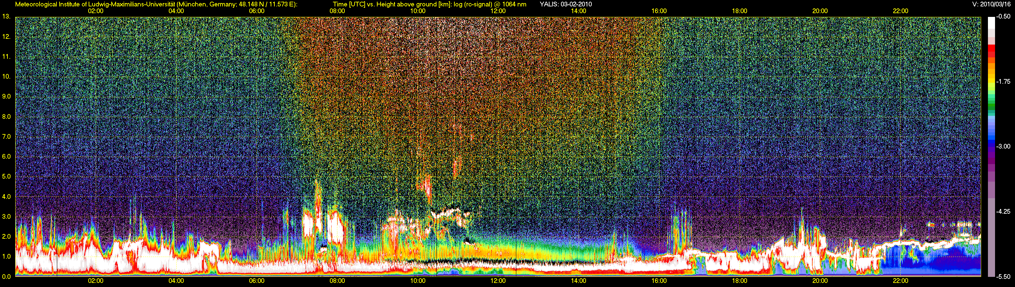Click the 0.0 height axis label
1015x287 pixels.
[x=6, y=277]
